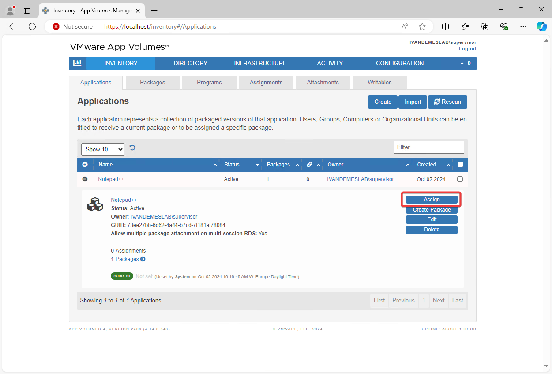
Task: Click the Edit button for Notepad++
Action: pyautogui.click(x=432, y=219)
